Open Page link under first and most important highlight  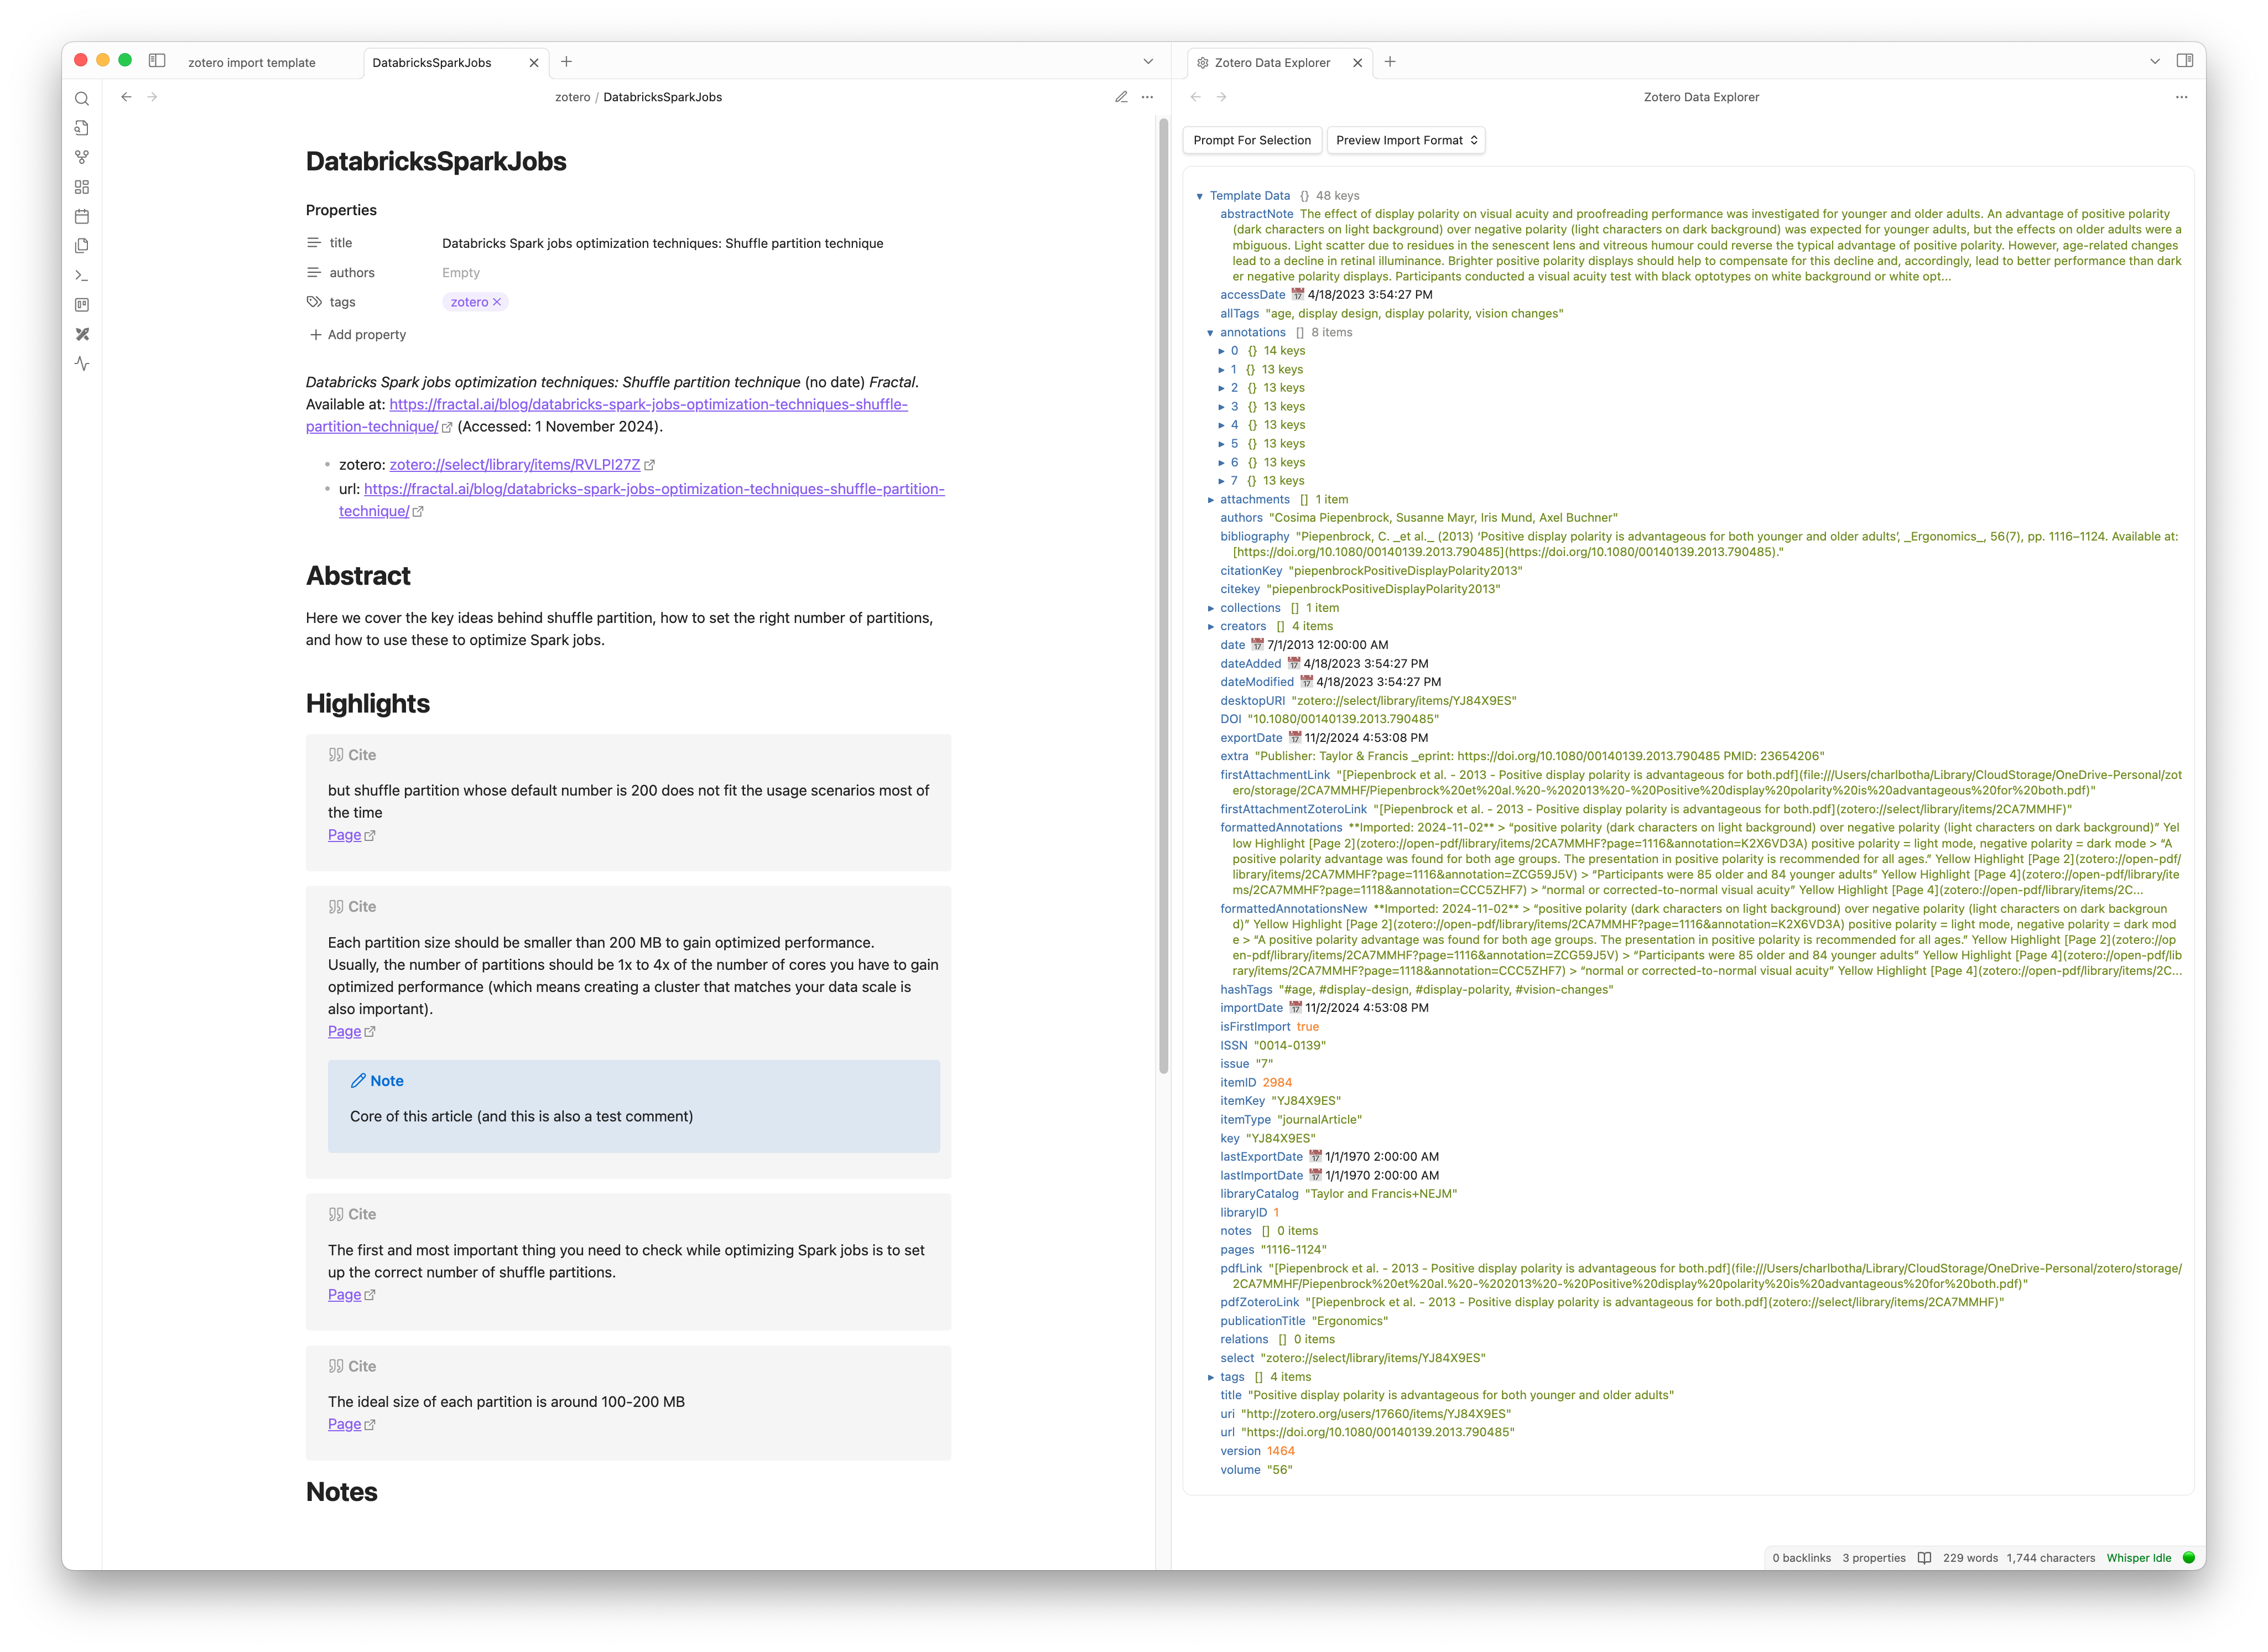[x=344, y=1294]
